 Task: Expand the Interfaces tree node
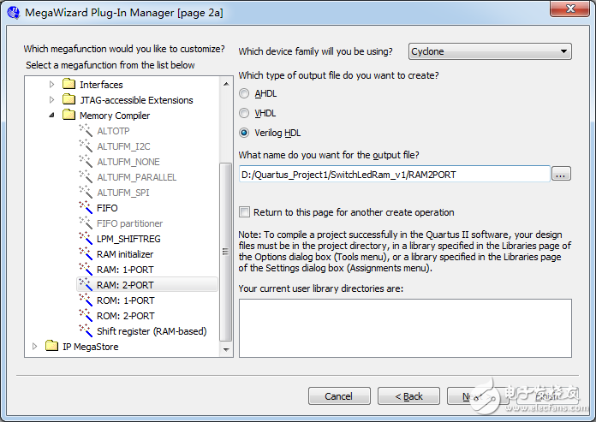pos(51,85)
